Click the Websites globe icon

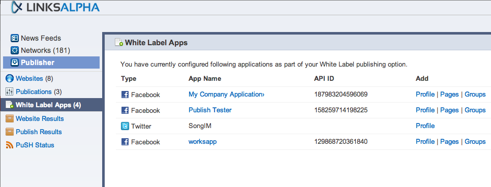[10, 78]
